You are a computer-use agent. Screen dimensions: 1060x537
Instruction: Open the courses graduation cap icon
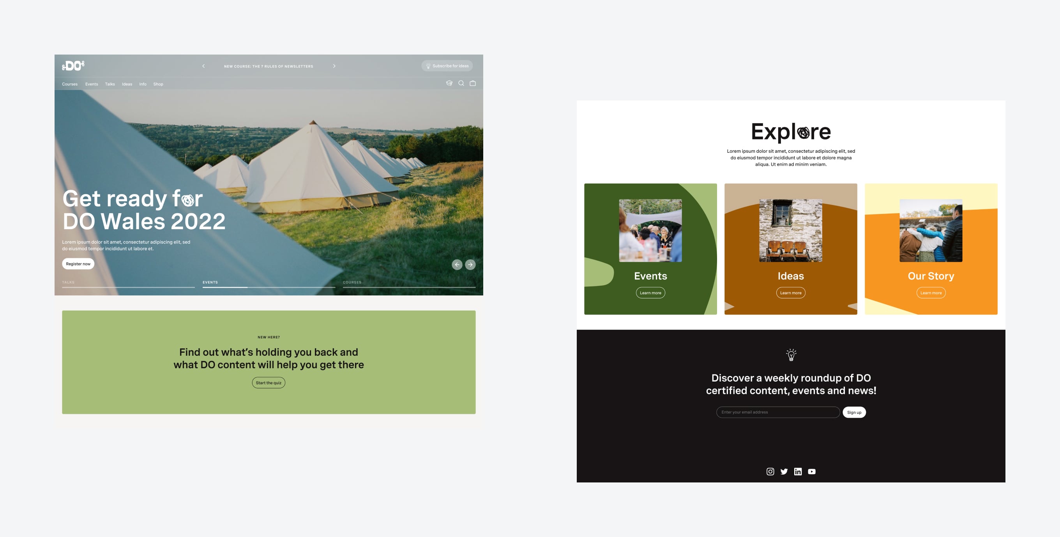pyautogui.click(x=449, y=83)
